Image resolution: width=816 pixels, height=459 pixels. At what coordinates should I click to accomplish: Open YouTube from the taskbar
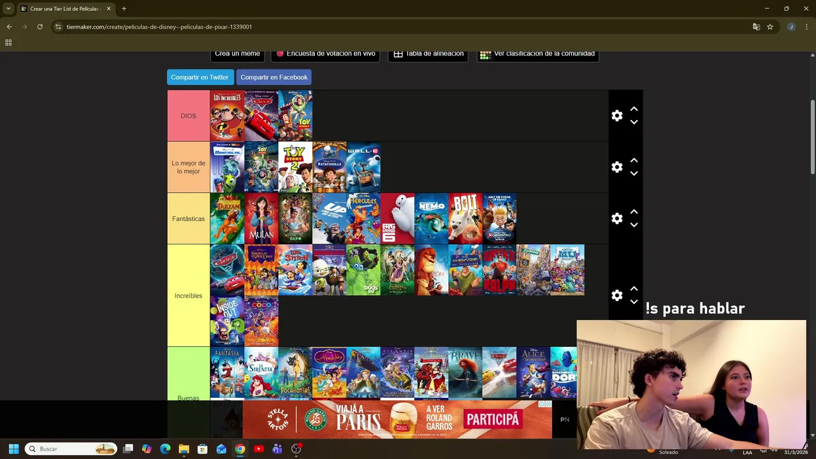pos(259,449)
